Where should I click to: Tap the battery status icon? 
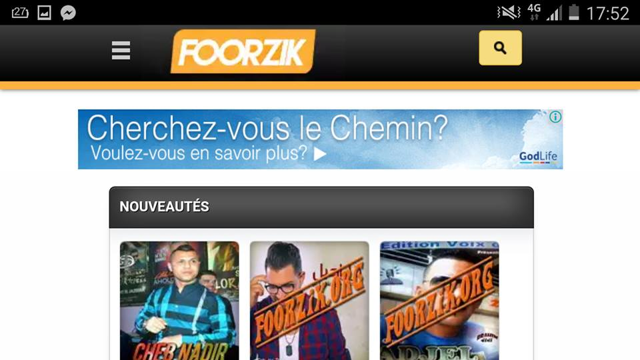[x=574, y=12]
